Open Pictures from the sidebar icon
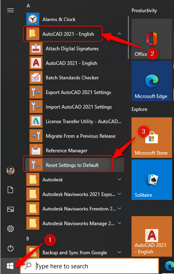 coord(10,209)
